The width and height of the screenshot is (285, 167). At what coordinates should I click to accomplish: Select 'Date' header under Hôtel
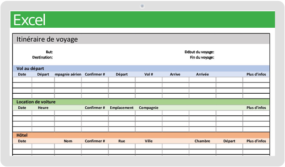tap(22, 141)
